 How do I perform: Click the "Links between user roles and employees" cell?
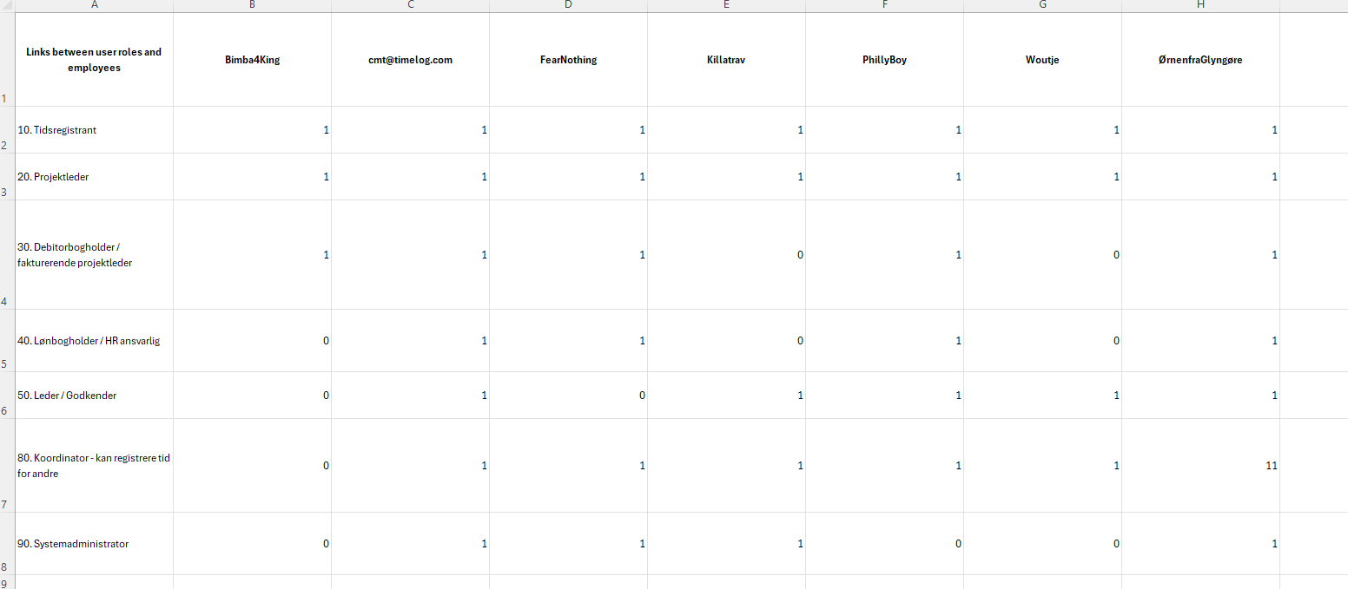click(94, 60)
